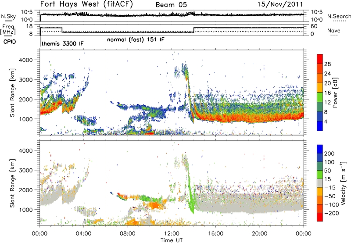This screenshot has width=351, height=243.
Task: Click the 04:00 time tick label
Action: (x=83, y=234)
